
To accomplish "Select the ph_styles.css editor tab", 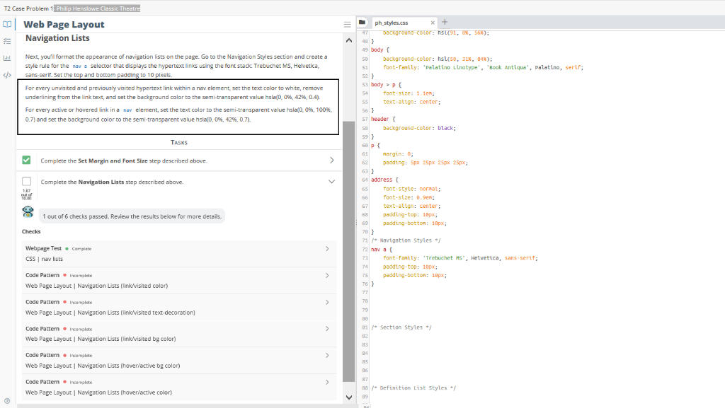I will tap(392, 23).
